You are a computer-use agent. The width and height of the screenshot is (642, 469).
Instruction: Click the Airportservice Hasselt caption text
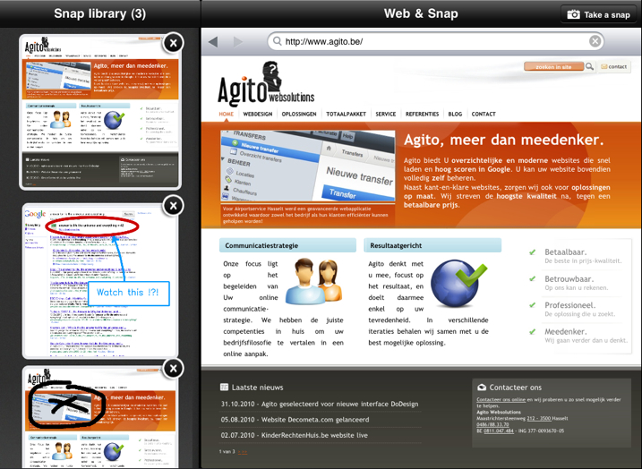pyautogui.click(x=305, y=215)
